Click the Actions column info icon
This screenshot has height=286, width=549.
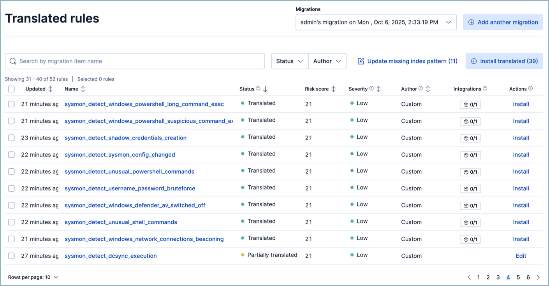pos(530,89)
